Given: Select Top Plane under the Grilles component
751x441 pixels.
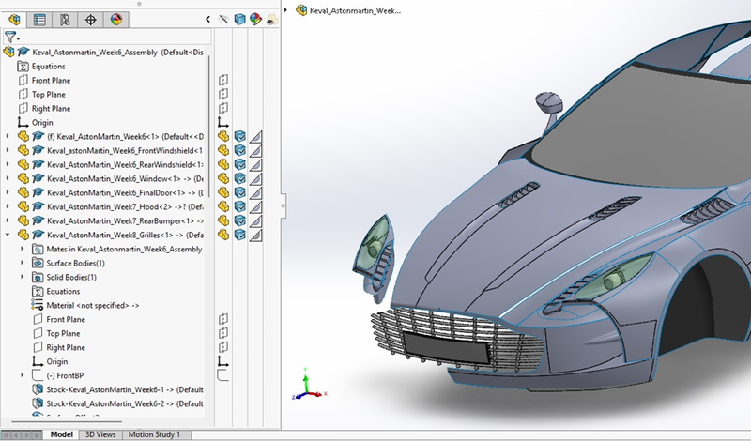Looking at the screenshot, I should click(63, 333).
